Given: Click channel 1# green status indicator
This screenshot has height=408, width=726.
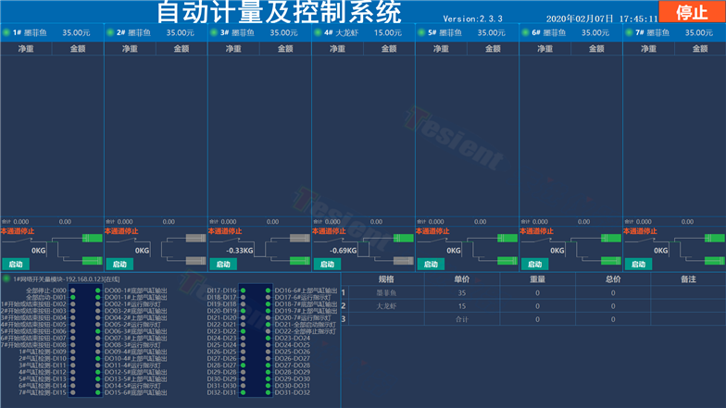Looking at the screenshot, I should pyautogui.click(x=6, y=32).
